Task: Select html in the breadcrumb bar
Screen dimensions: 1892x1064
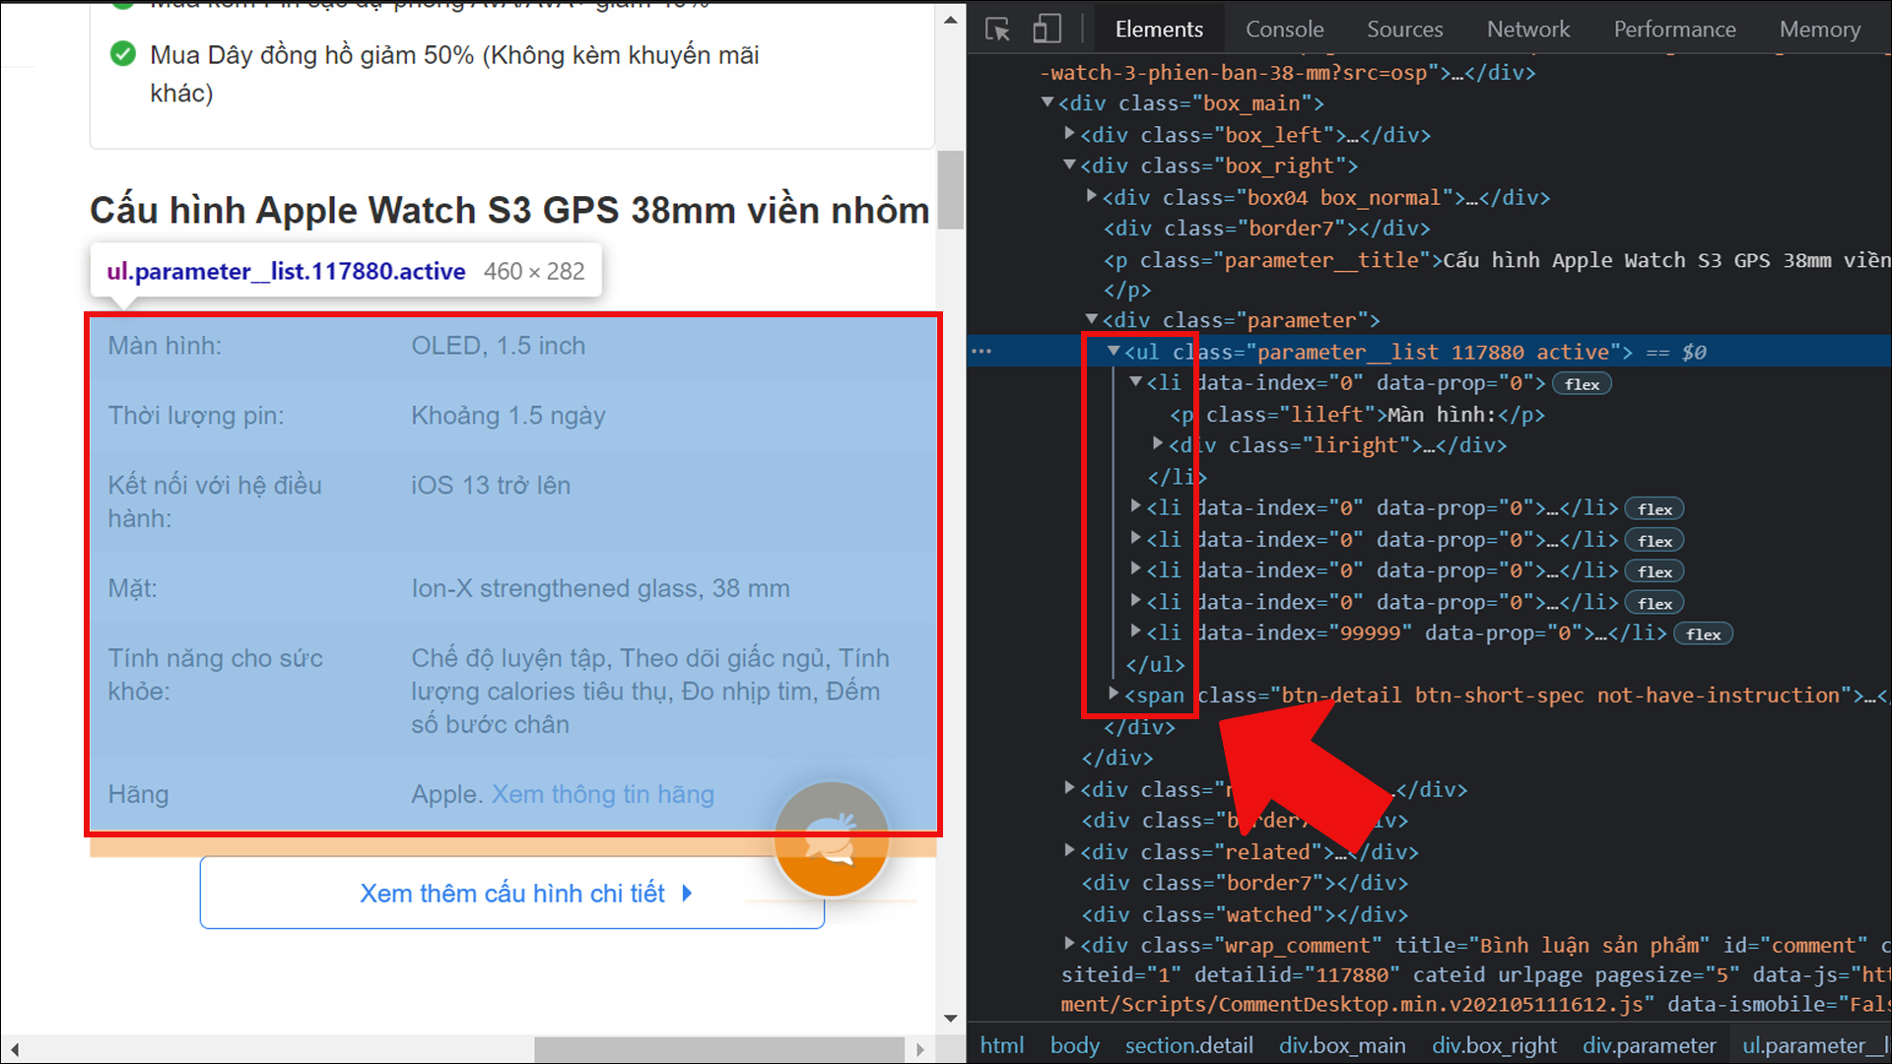Action: [1001, 1045]
